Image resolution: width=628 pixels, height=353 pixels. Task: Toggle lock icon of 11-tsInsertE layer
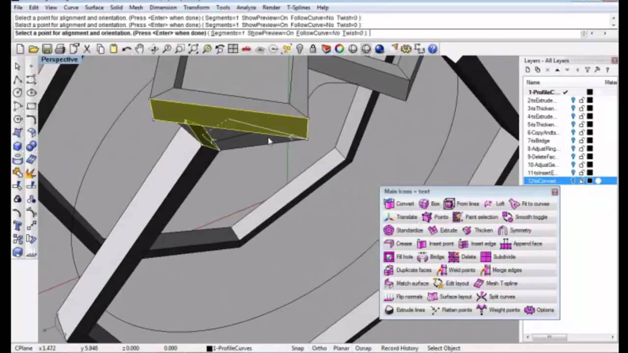[x=581, y=173]
